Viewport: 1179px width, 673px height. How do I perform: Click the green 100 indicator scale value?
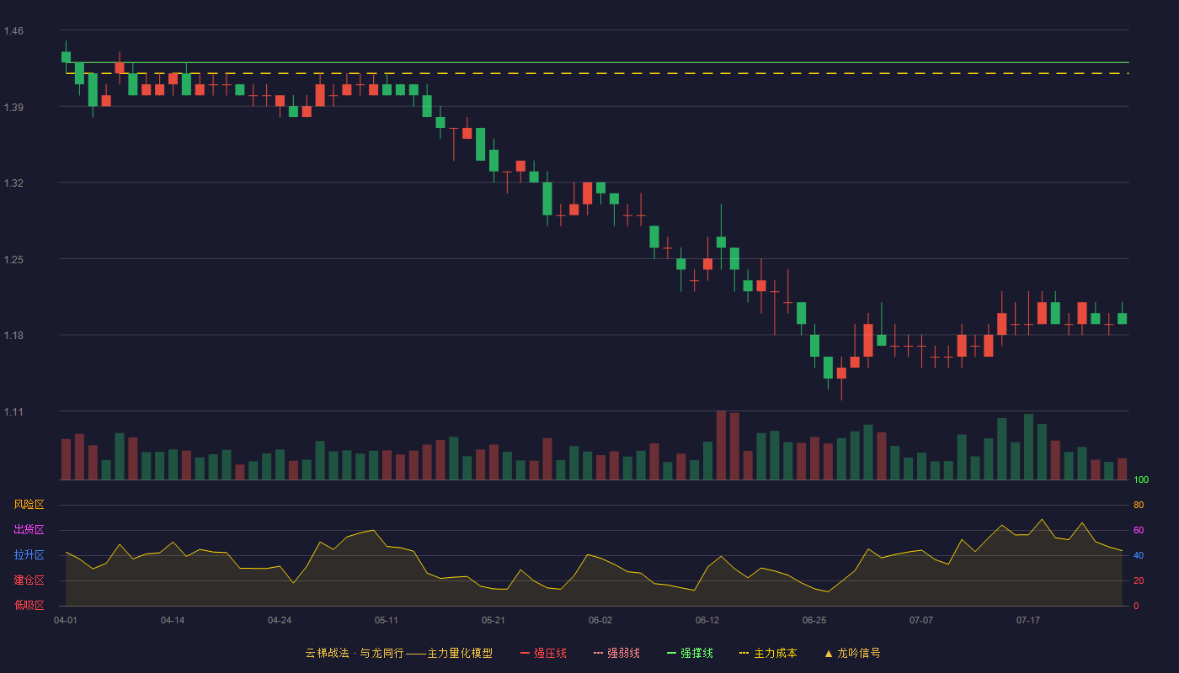coord(1141,480)
